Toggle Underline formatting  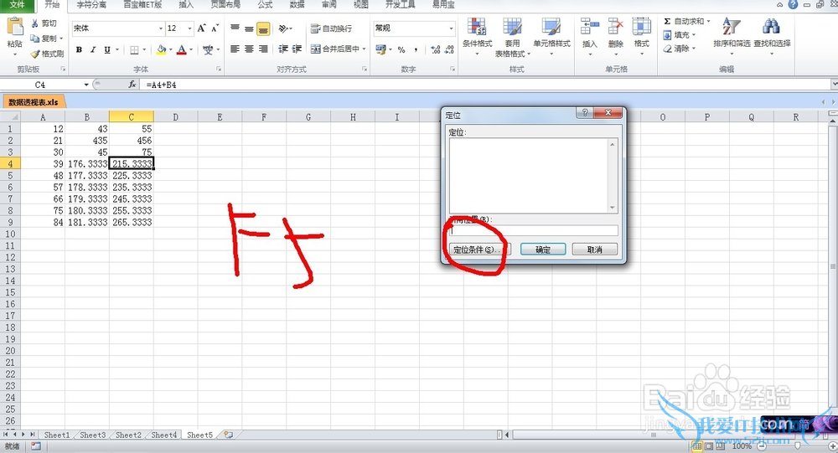pos(107,49)
